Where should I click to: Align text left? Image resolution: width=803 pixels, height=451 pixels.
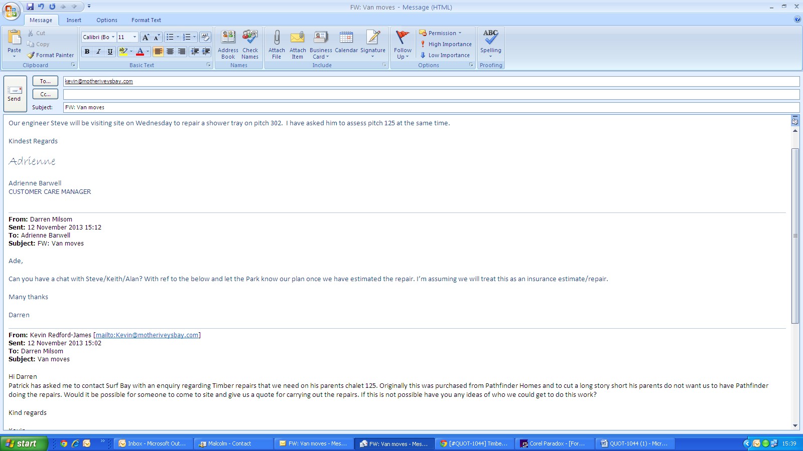point(158,51)
